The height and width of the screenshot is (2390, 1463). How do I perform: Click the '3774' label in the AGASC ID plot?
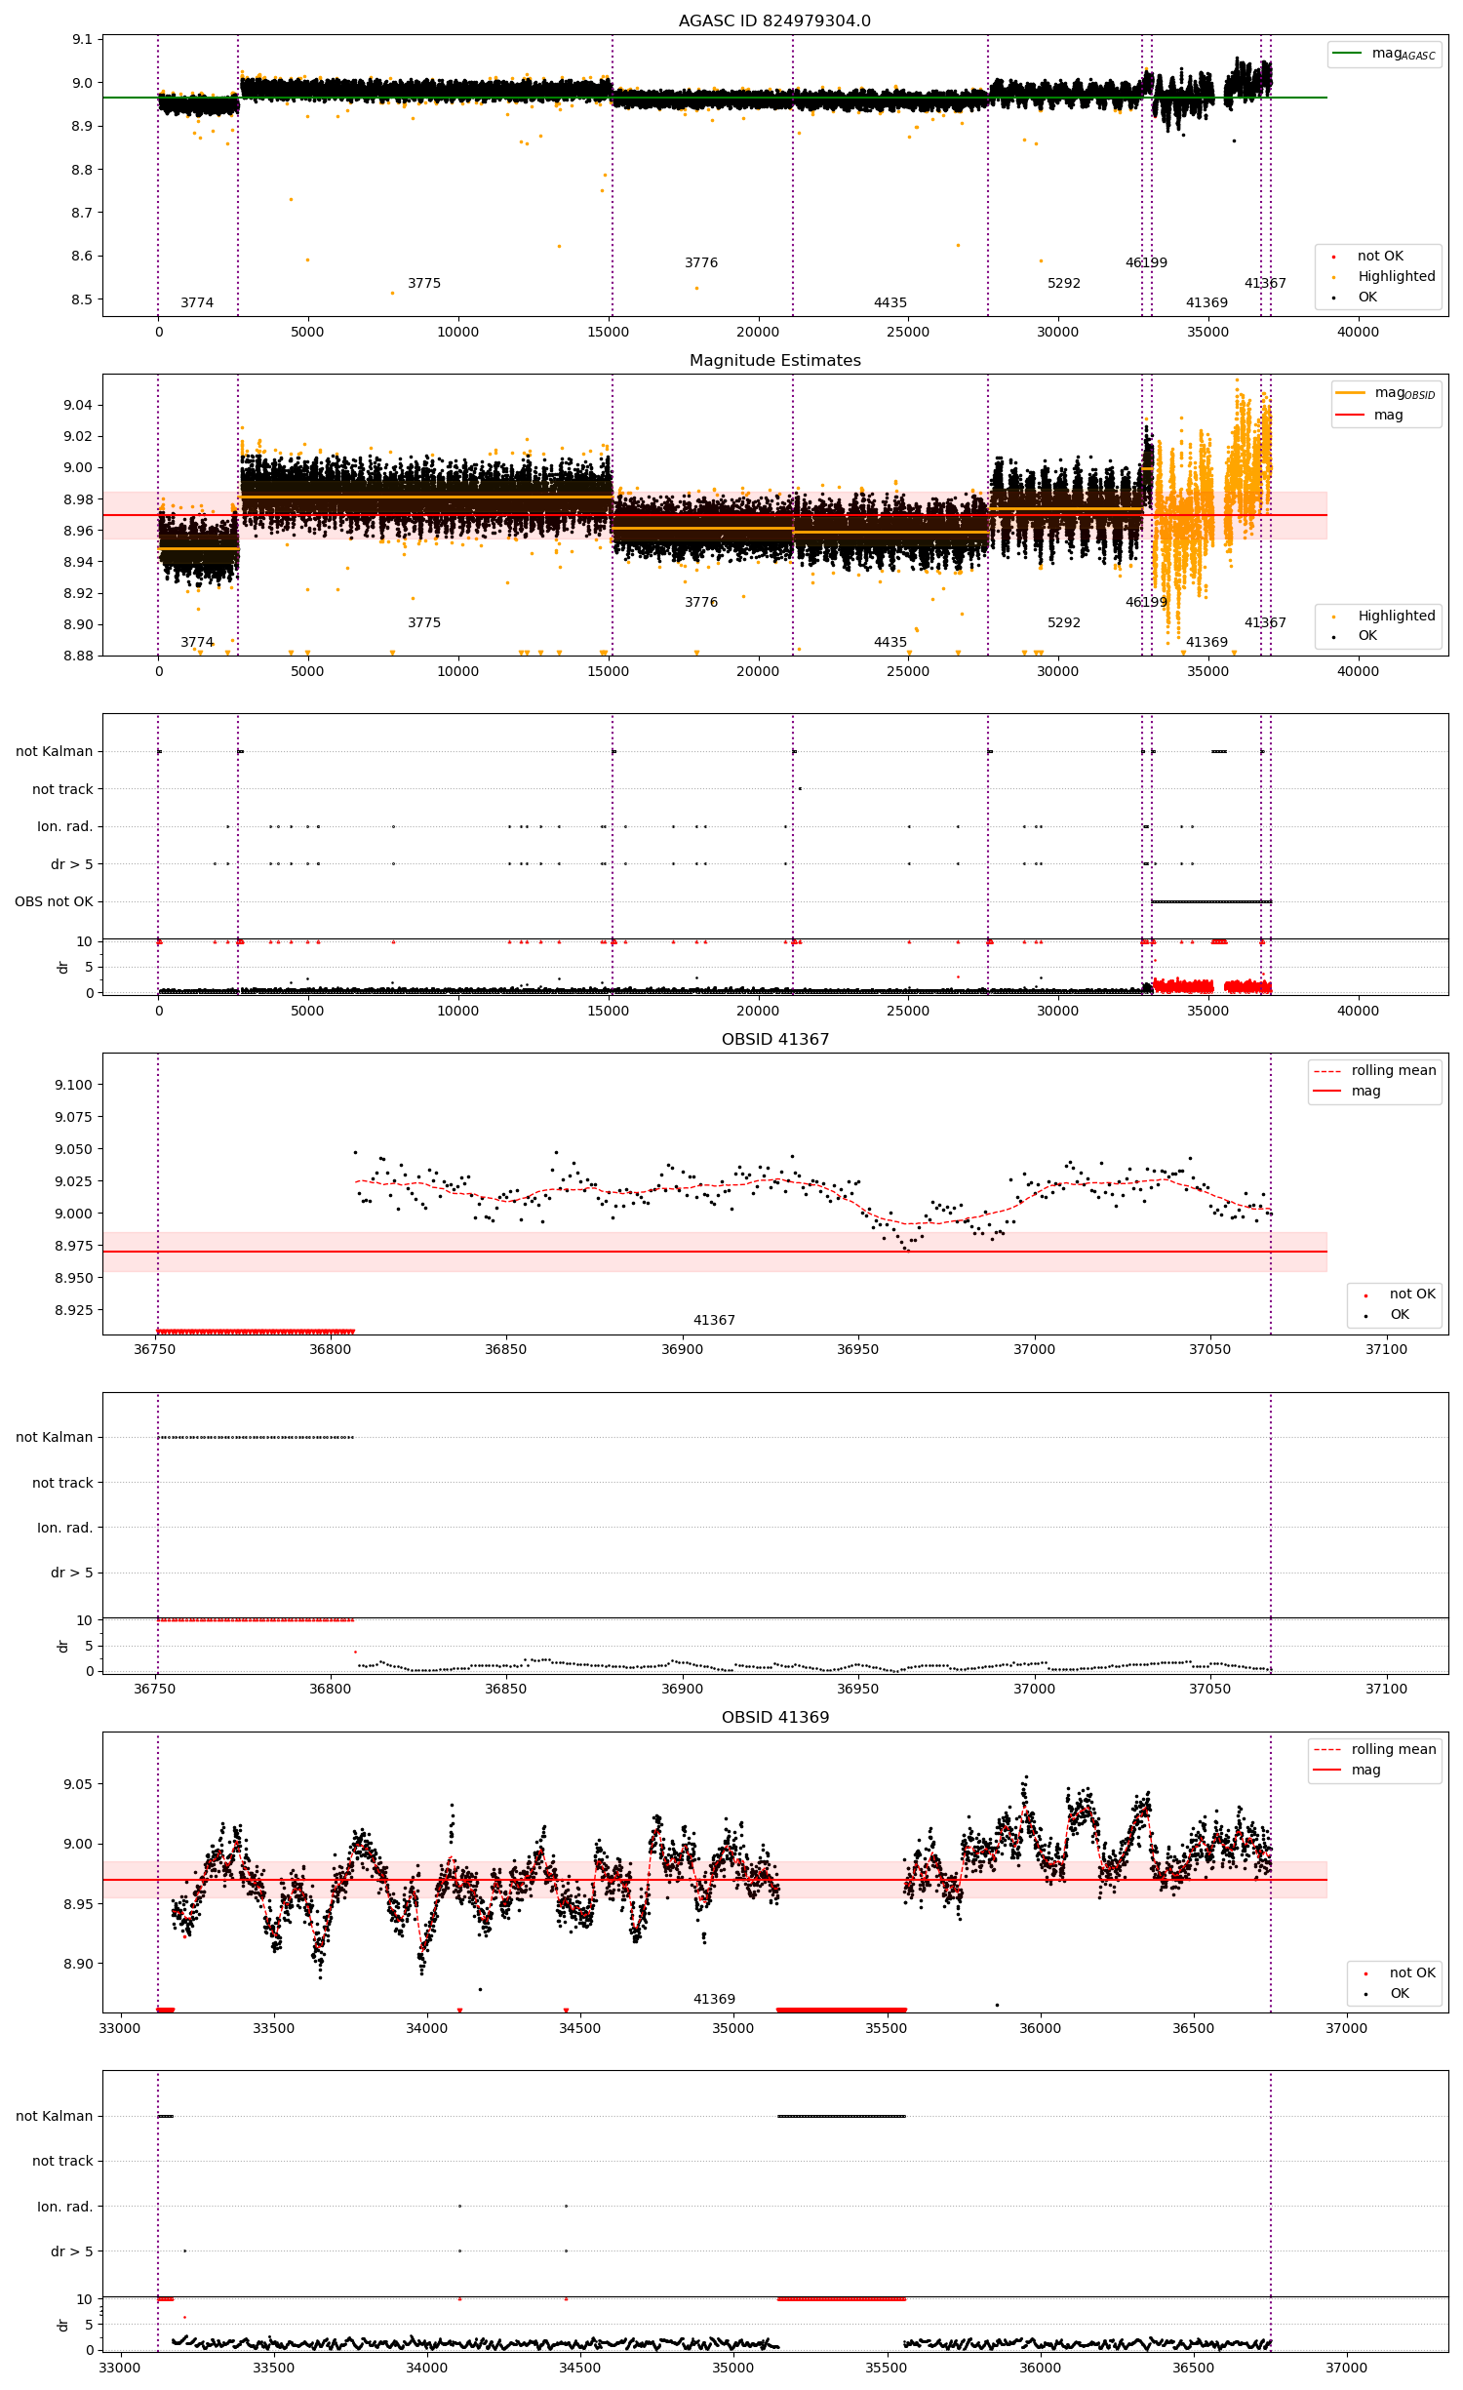click(x=197, y=302)
